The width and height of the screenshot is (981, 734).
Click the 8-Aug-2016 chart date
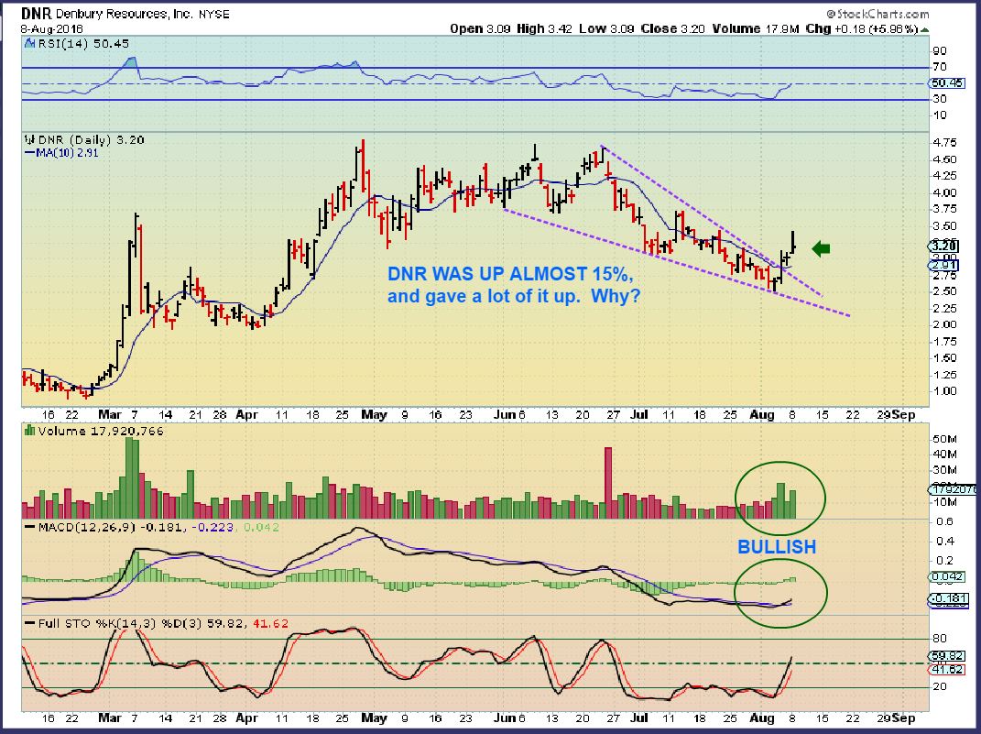[52, 28]
